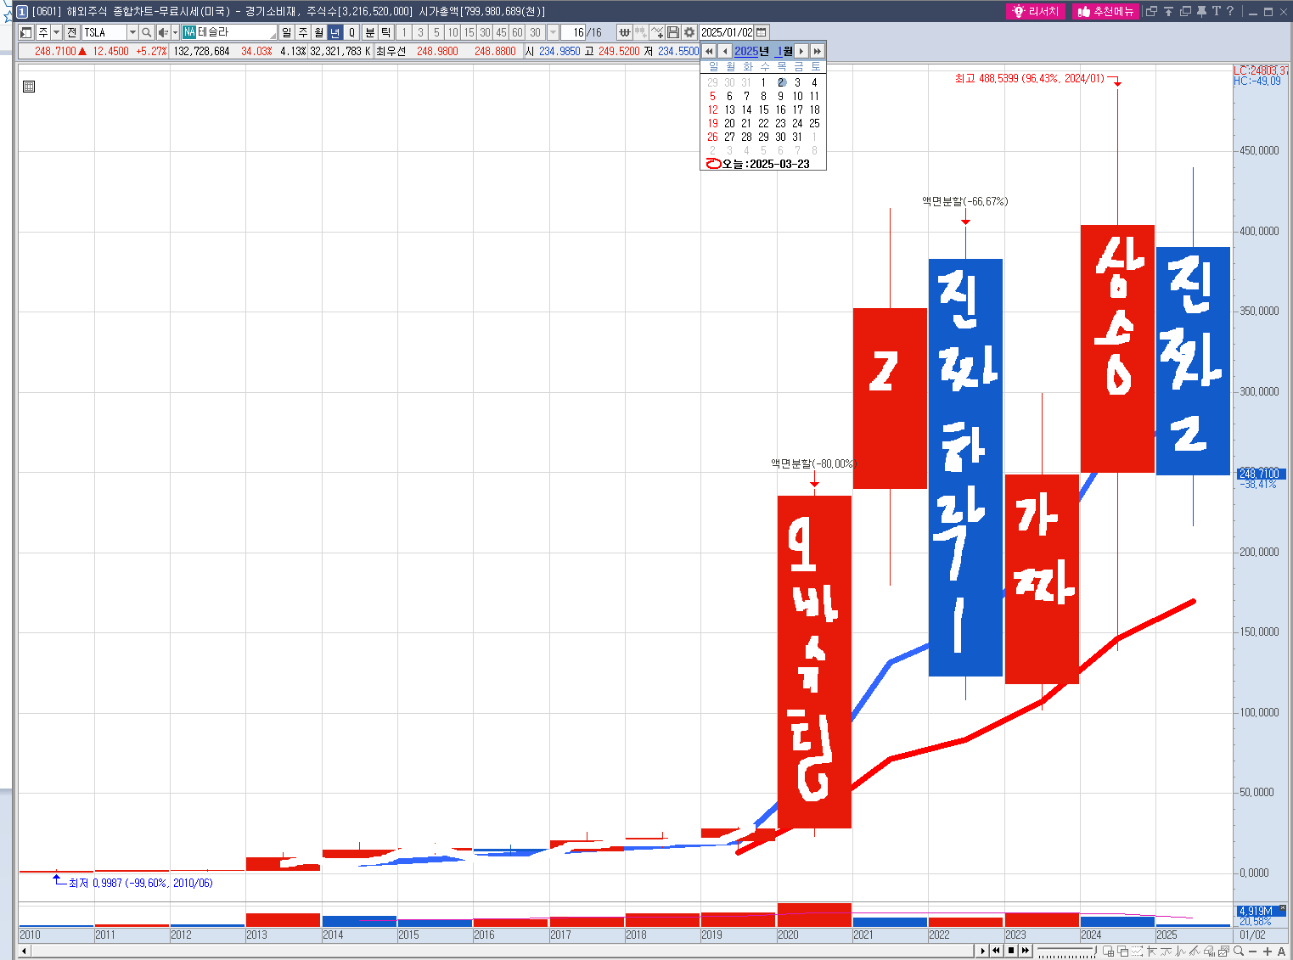Click the T font icon in title bar
Image resolution: width=1293 pixels, height=960 pixels.
pos(1216,11)
